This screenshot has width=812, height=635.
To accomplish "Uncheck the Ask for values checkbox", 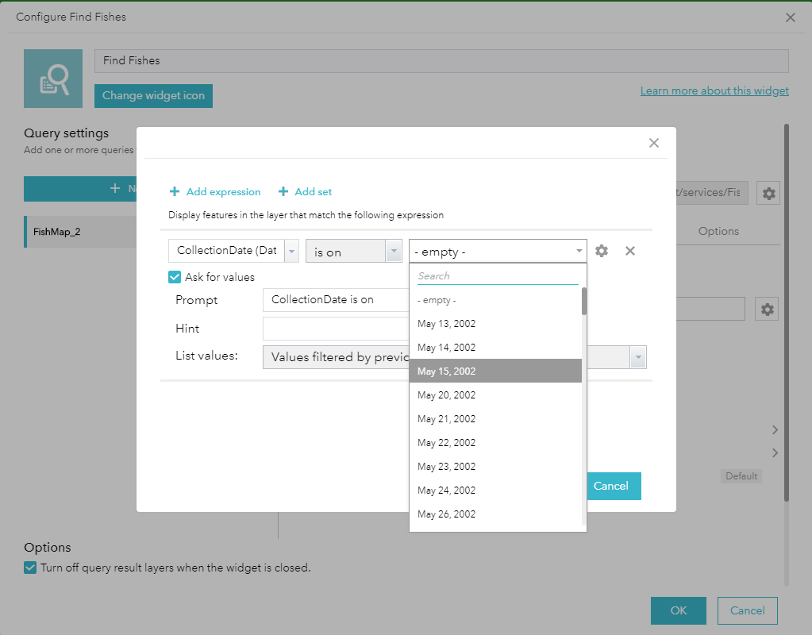I will 175,277.
